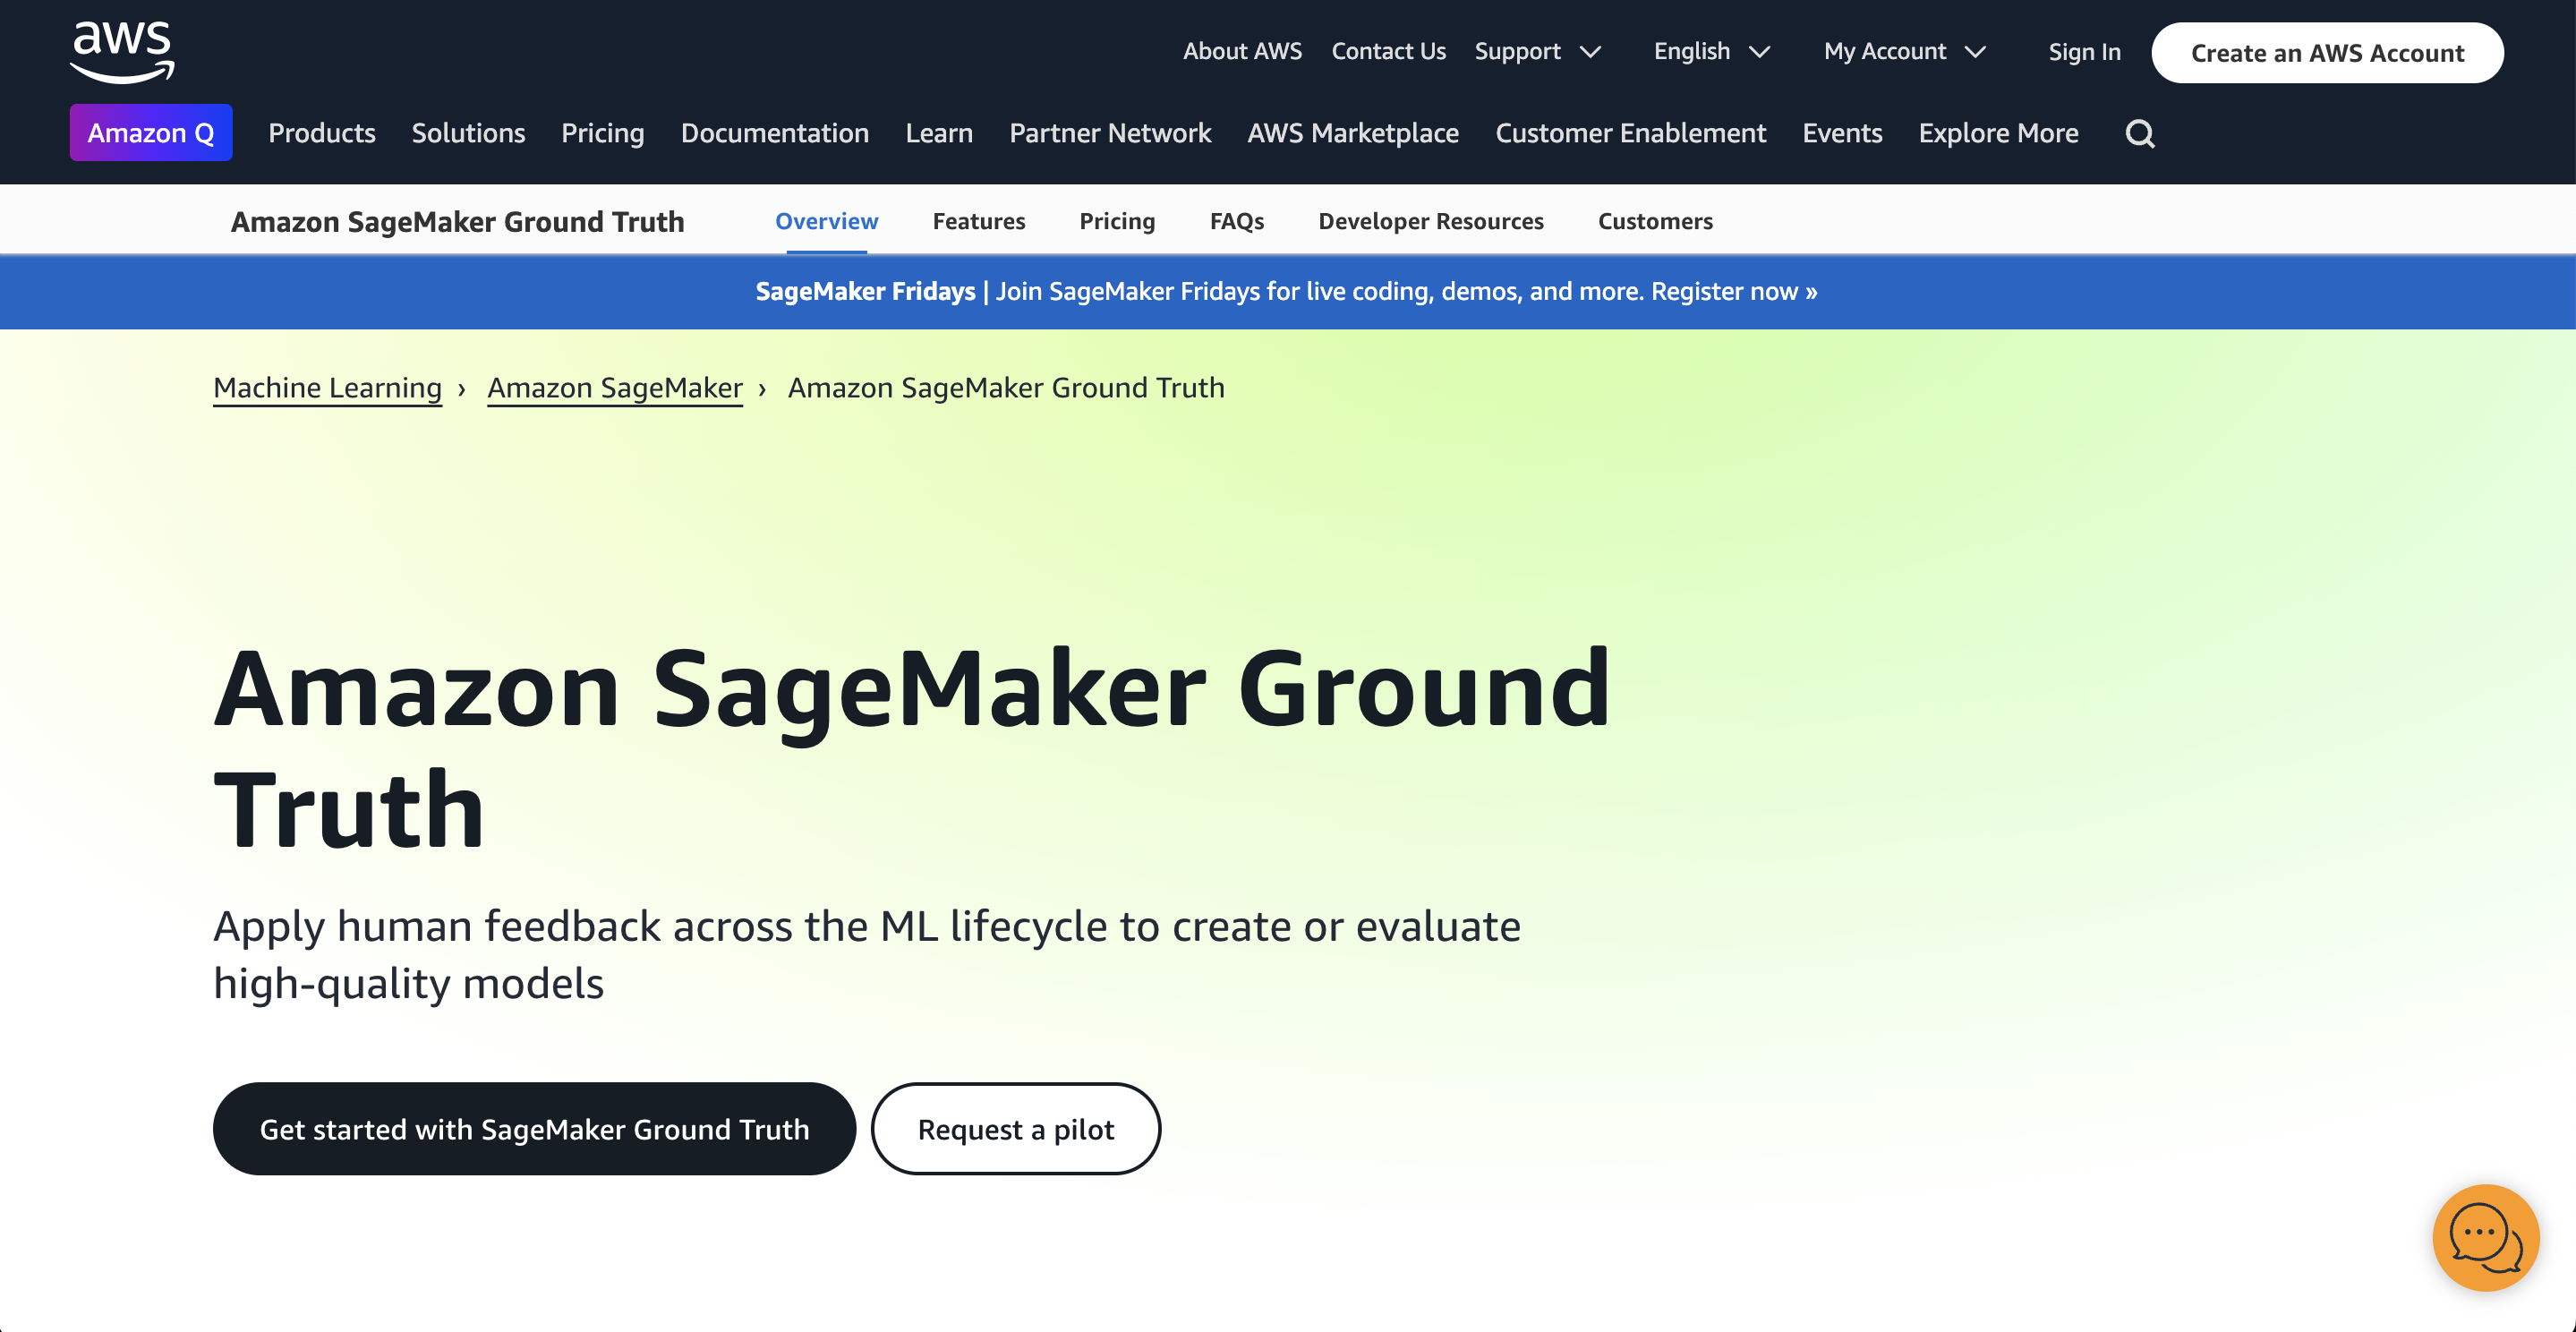2576x1332 pixels.
Task: Click the AWS logo
Action: click(122, 52)
